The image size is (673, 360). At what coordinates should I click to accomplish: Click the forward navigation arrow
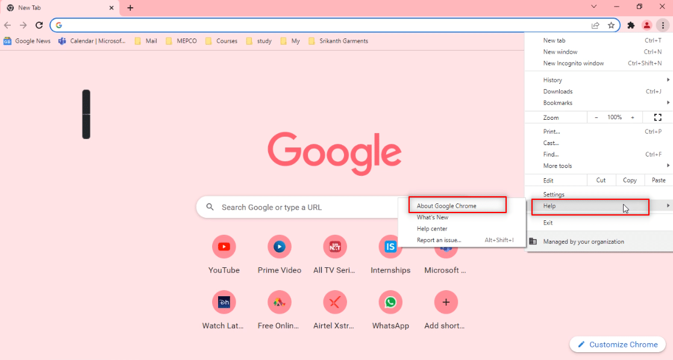tap(23, 25)
